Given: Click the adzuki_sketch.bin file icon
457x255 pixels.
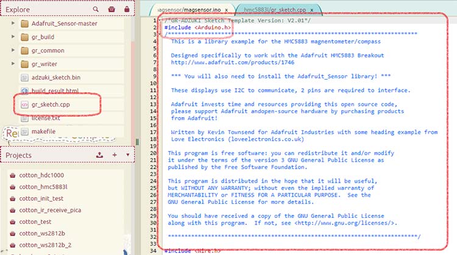Looking at the screenshot, I should [x=25, y=77].
